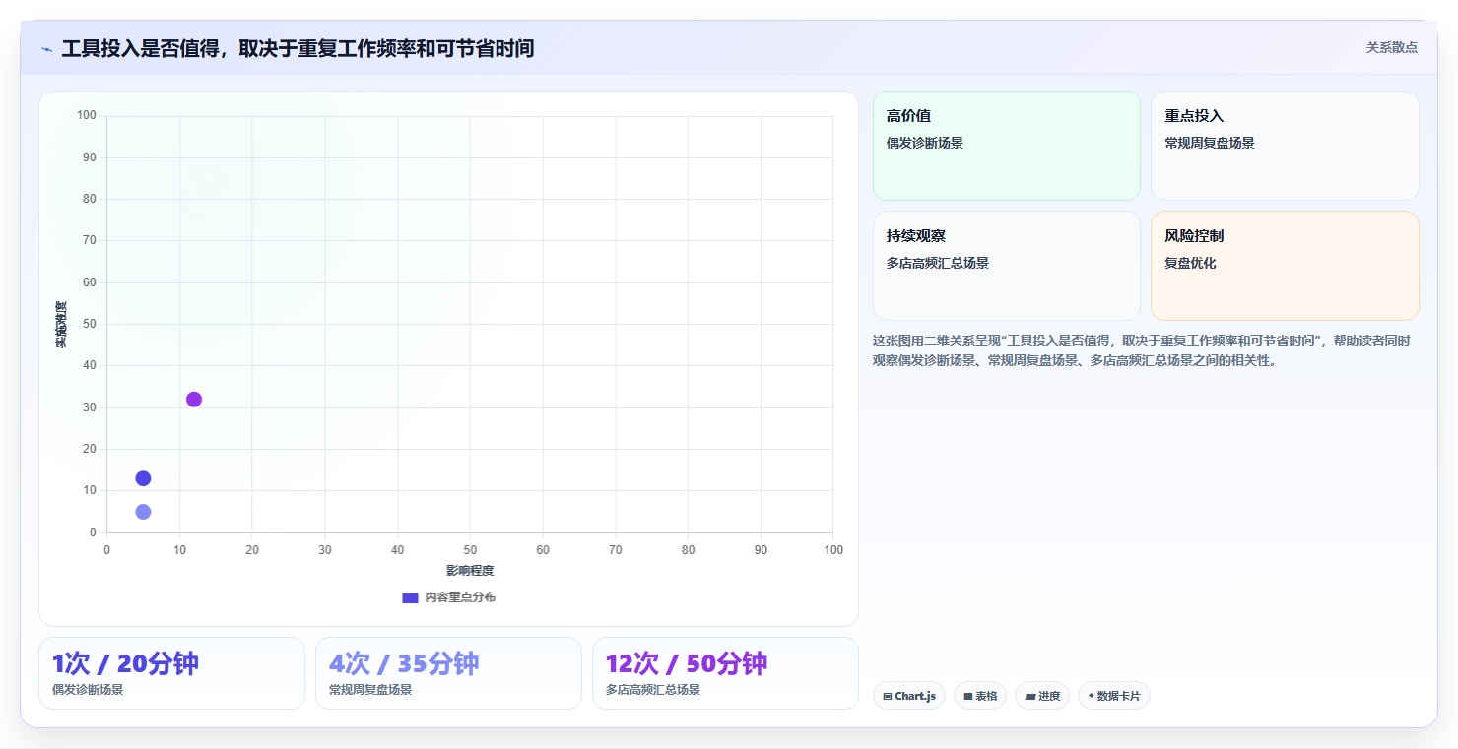Click the 关系散点 label at top right
This screenshot has height=749, width=1458.
pyautogui.click(x=1391, y=47)
